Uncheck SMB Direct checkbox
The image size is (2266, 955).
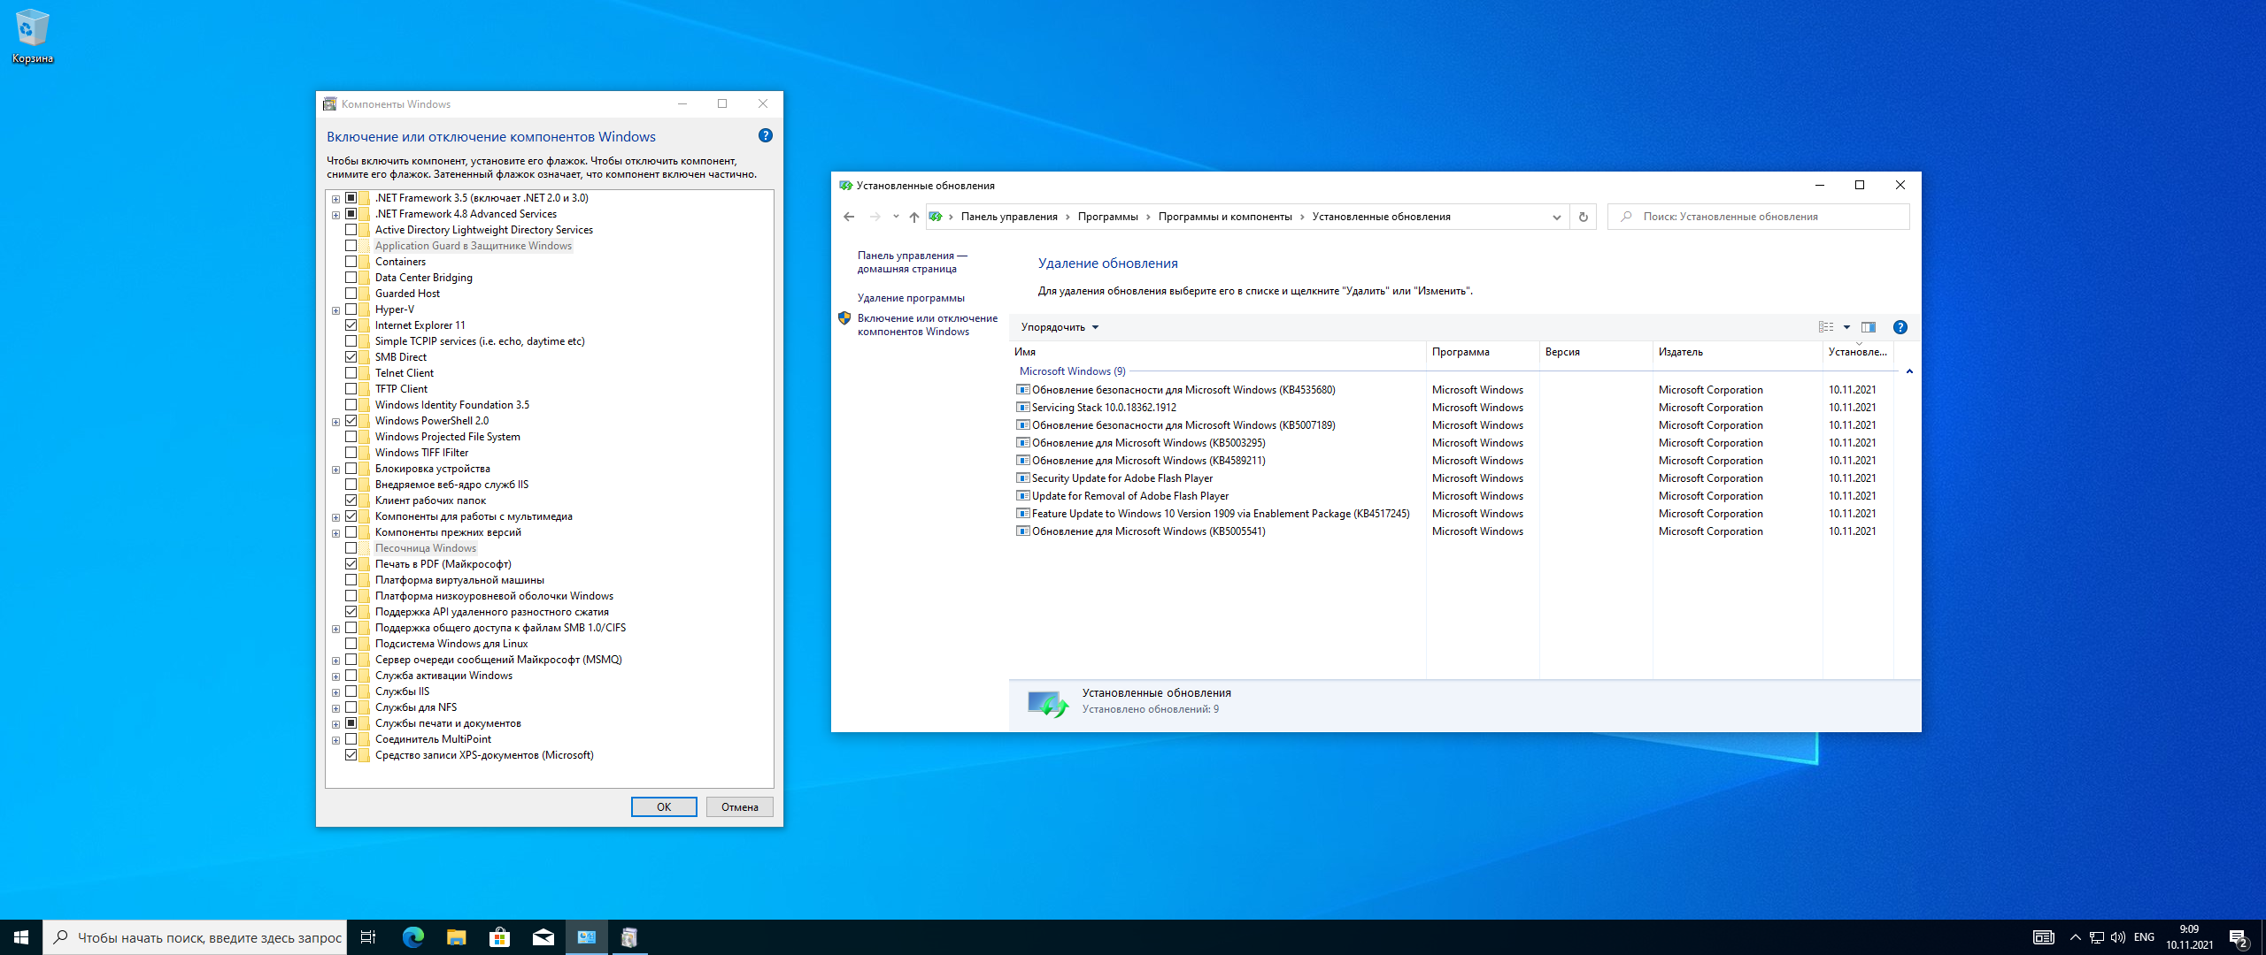pyautogui.click(x=351, y=357)
